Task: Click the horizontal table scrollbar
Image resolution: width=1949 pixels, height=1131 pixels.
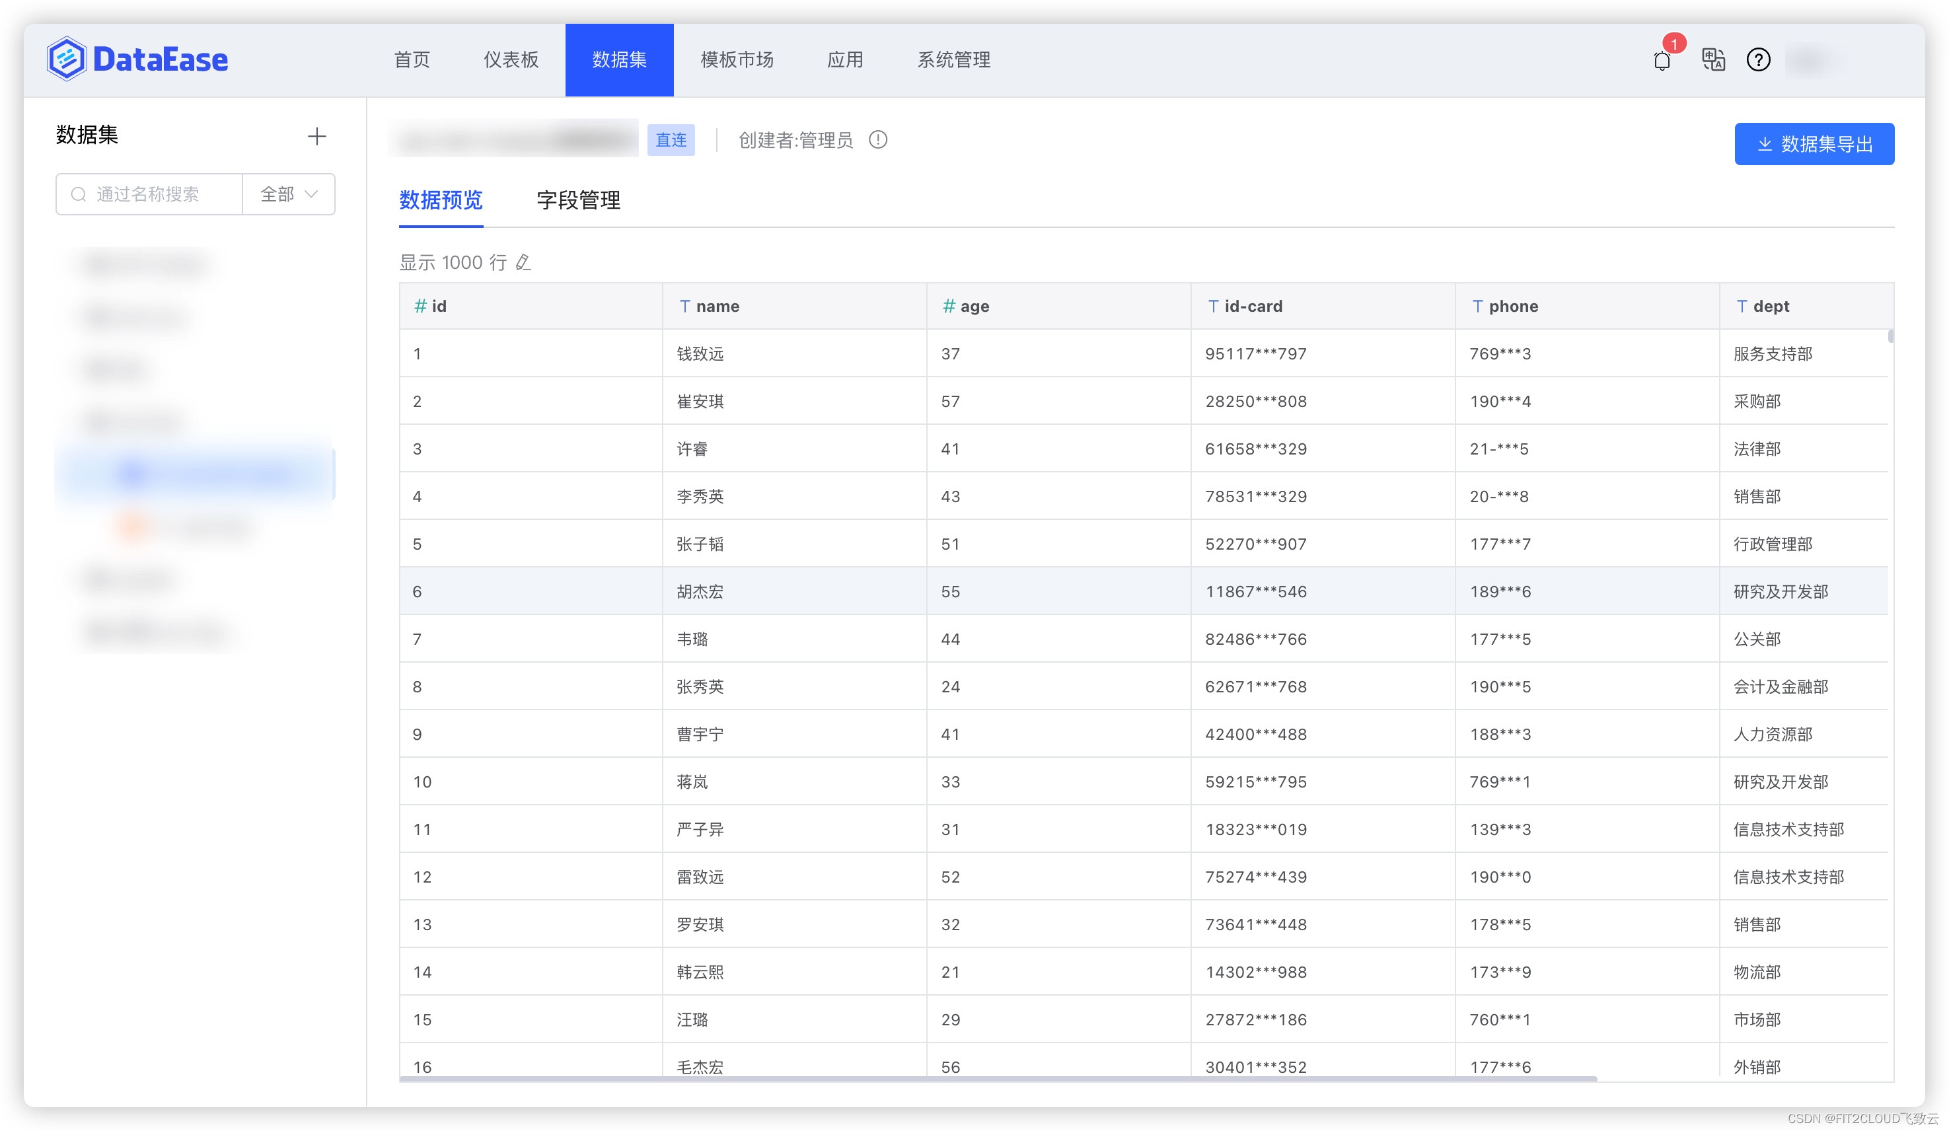Action: [998, 1078]
